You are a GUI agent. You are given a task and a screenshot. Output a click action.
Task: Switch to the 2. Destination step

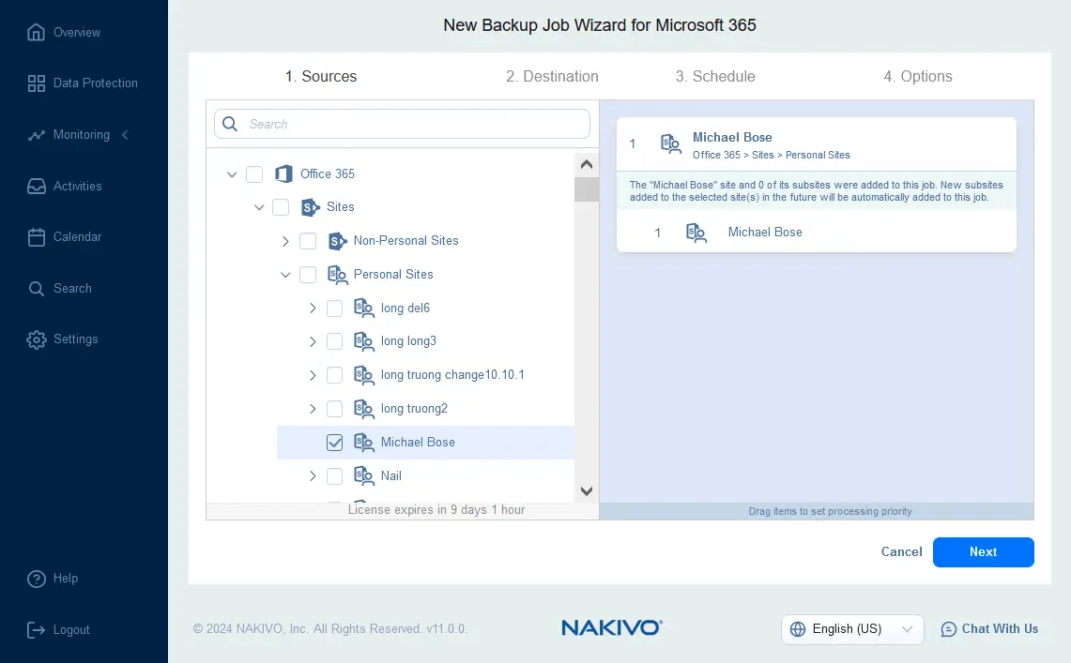coord(552,76)
